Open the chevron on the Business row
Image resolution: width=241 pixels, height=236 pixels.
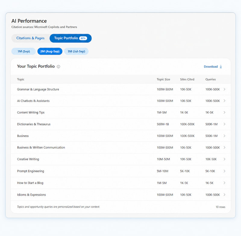pyautogui.click(x=224, y=136)
